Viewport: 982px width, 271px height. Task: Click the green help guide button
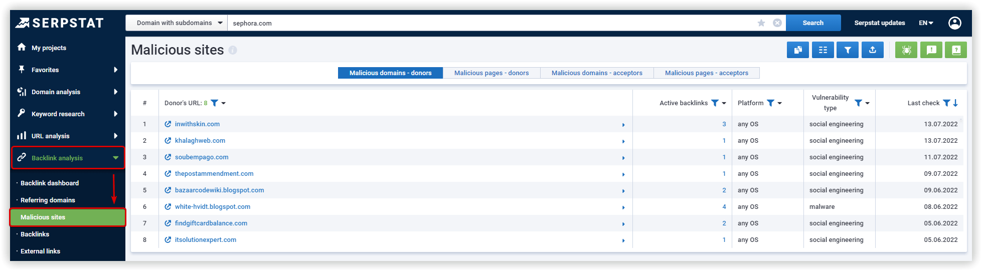coord(956,50)
